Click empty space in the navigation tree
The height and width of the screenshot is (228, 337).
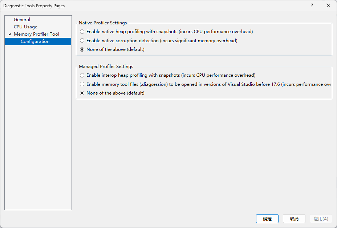[38, 127]
